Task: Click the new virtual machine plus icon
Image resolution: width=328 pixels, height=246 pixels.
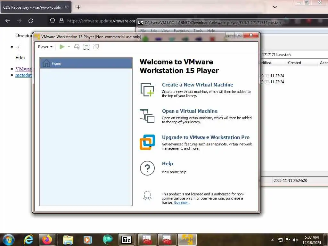Action: coord(147,90)
